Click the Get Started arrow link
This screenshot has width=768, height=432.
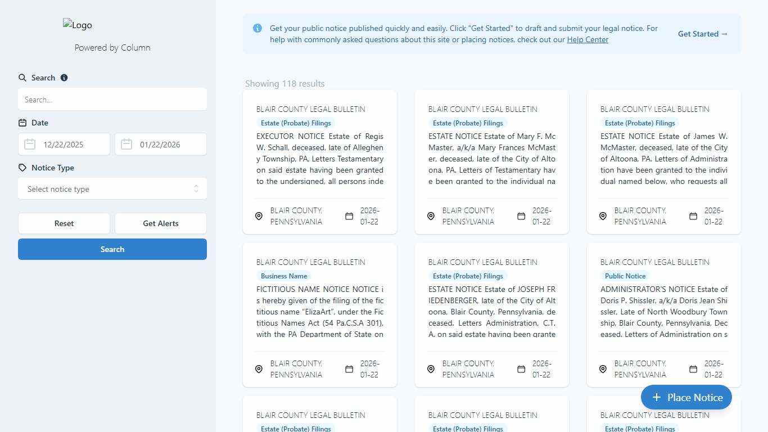point(702,34)
